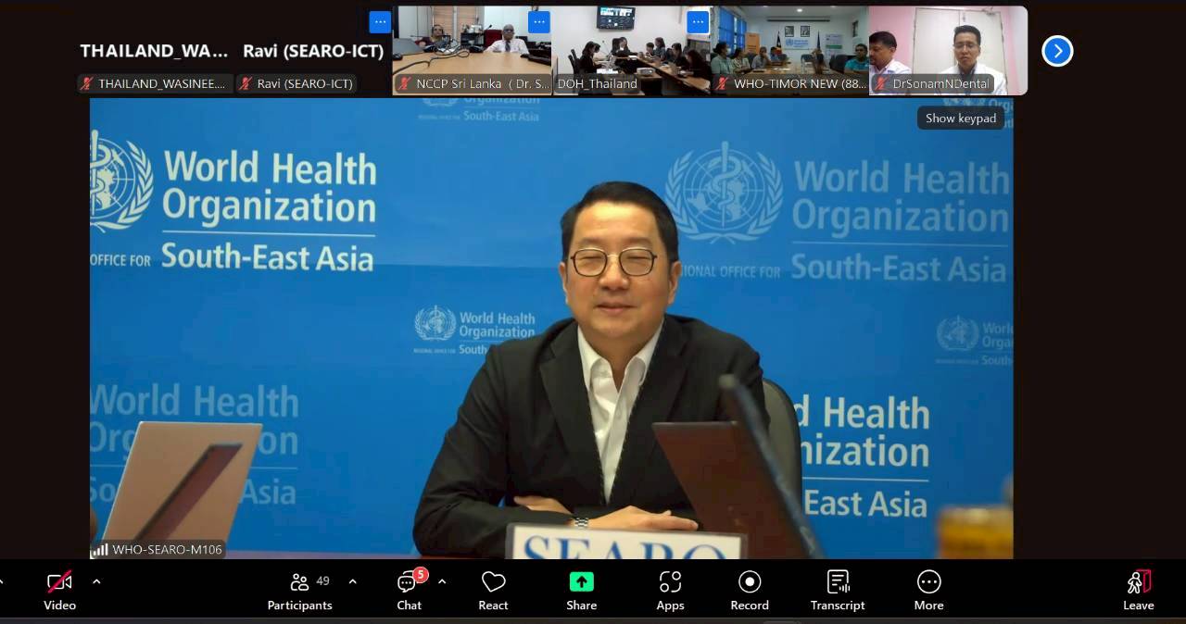
Task: Open the Apps panel
Action: click(x=670, y=591)
